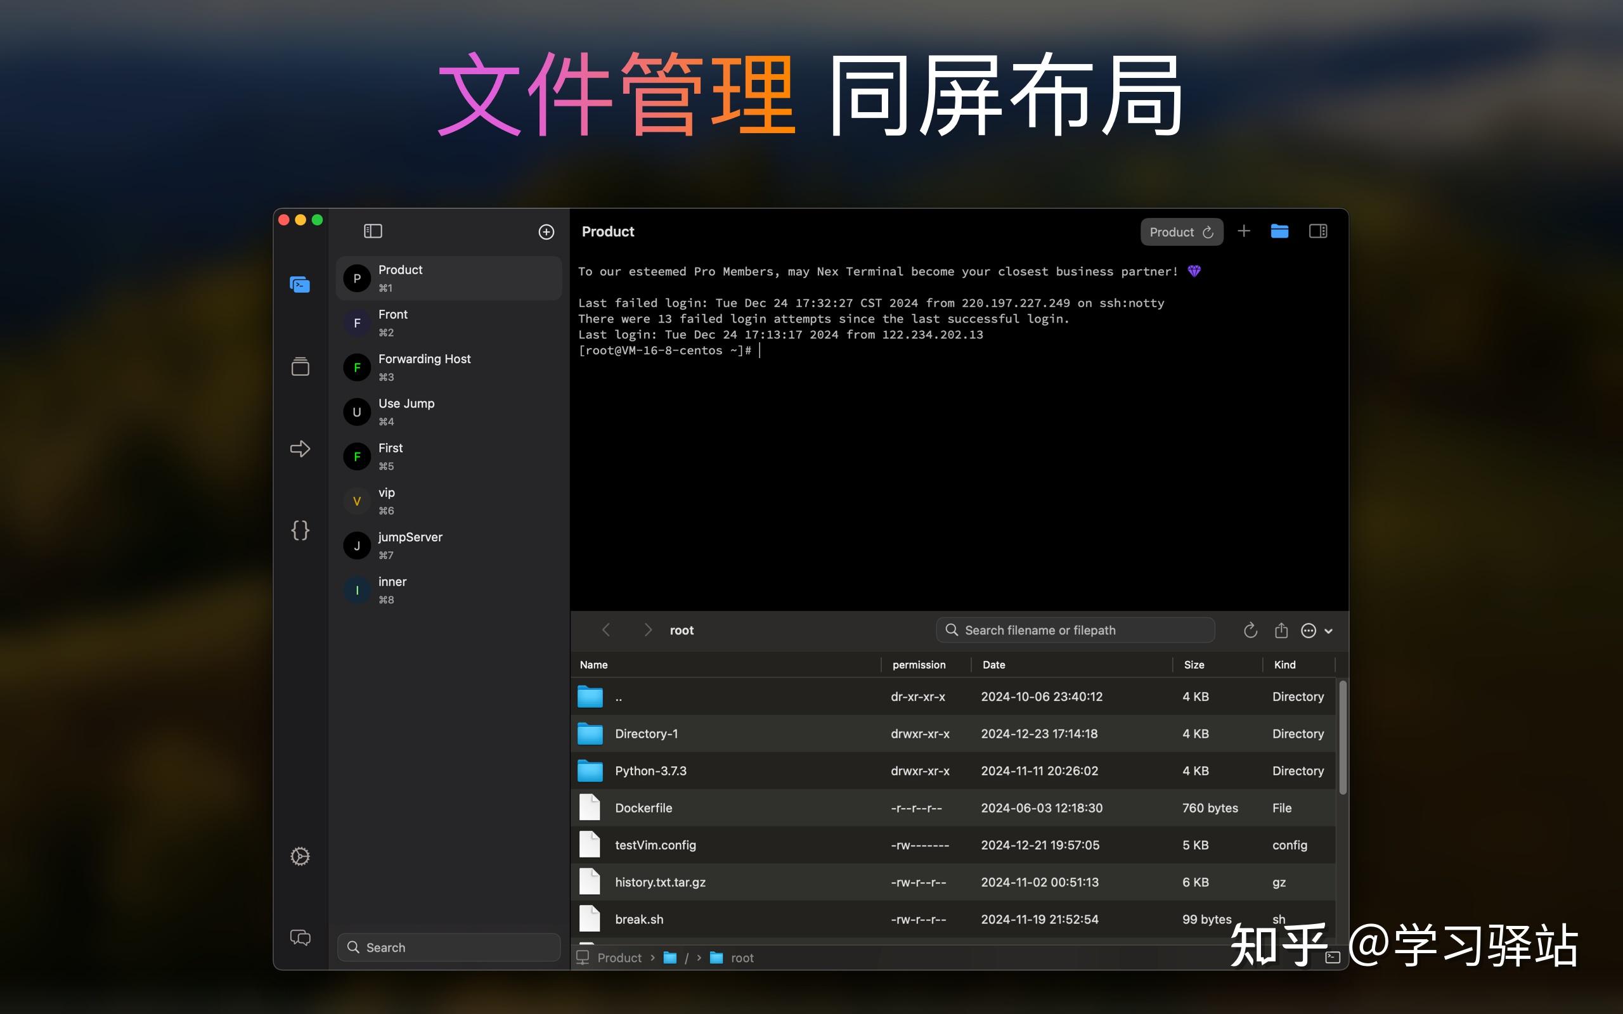The image size is (1623, 1014).
Task: Refresh the file list with the circular arrow icon
Action: pos(1250,630)
